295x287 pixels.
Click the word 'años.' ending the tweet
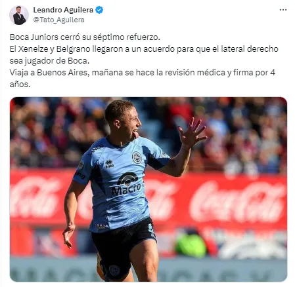tap(20, 85)
